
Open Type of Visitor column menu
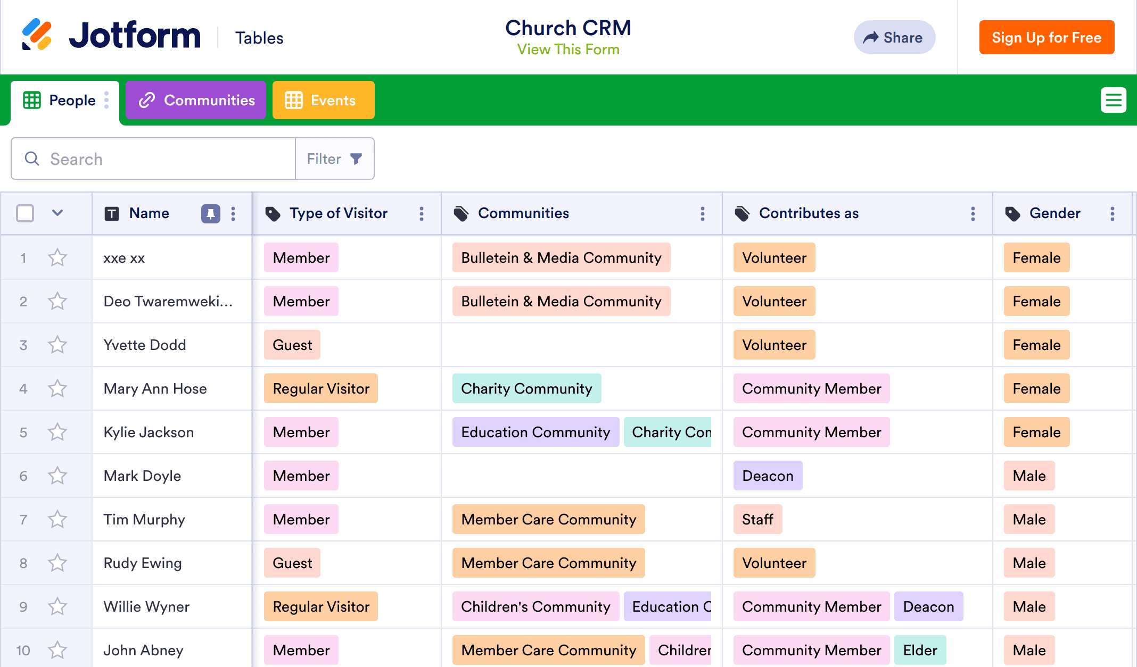click(x=422, y=214)
